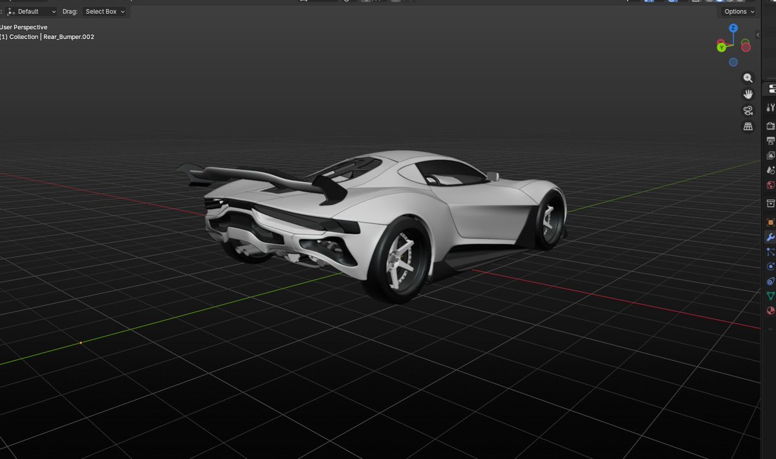Expand the sidebar with the small arrow
The width and height of the screenshot is (776, 459).
[x=758, y=34]
